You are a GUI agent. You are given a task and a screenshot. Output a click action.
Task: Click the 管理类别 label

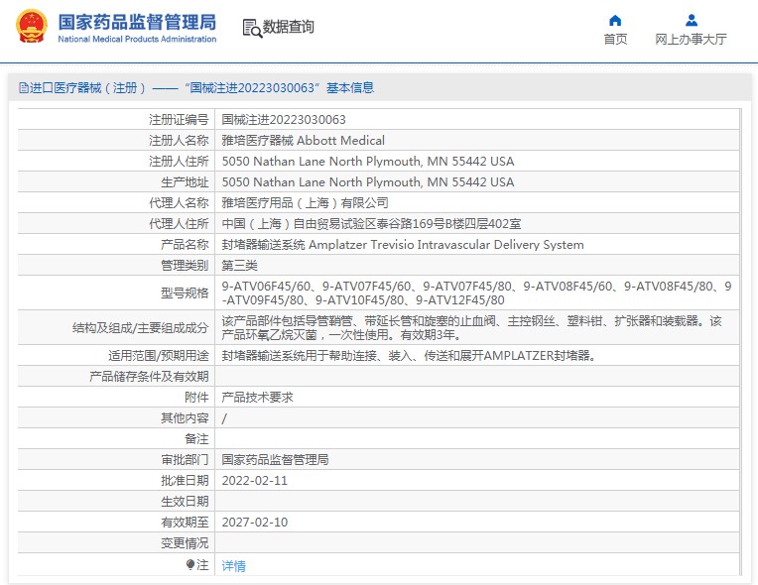(x=185, y=265)
